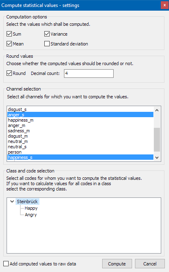Click the channel list scroll up arrow
Viewport: 169px width, 272px height.
(157, 110)
